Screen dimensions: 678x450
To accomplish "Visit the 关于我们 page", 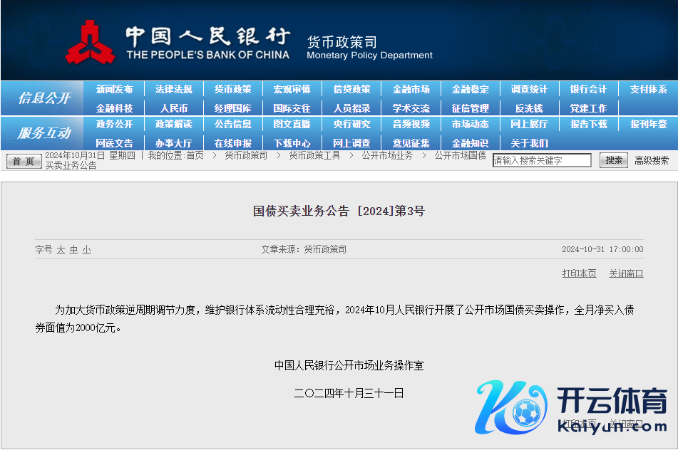I will [529, 143].
